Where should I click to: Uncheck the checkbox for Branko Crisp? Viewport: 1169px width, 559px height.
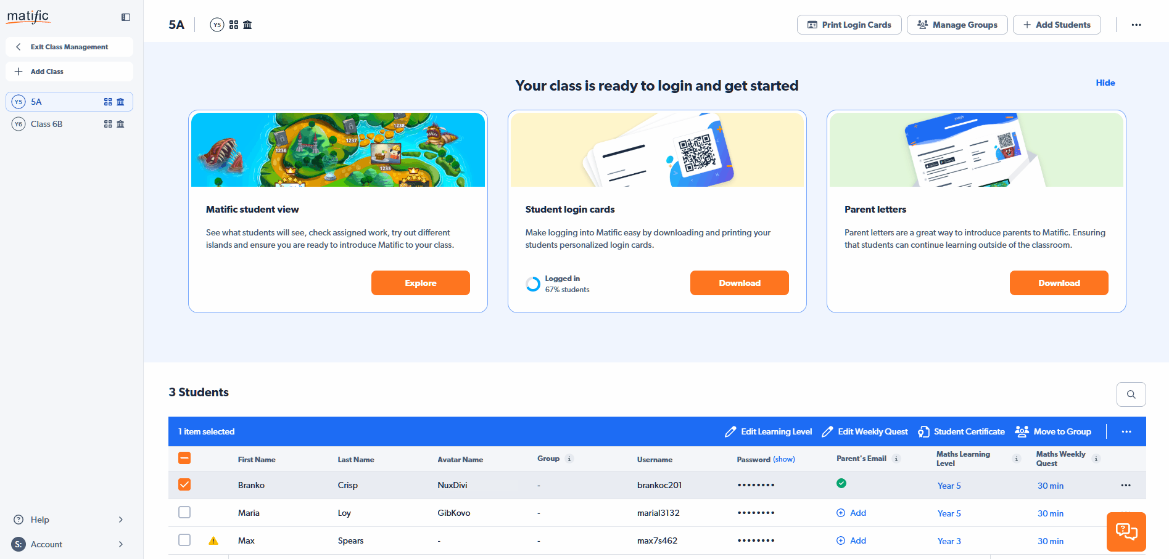pyautogui.click(x=184, y=484)
